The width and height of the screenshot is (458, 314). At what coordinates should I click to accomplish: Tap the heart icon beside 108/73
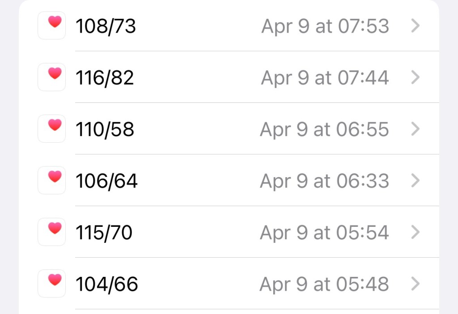click(52, 25)
